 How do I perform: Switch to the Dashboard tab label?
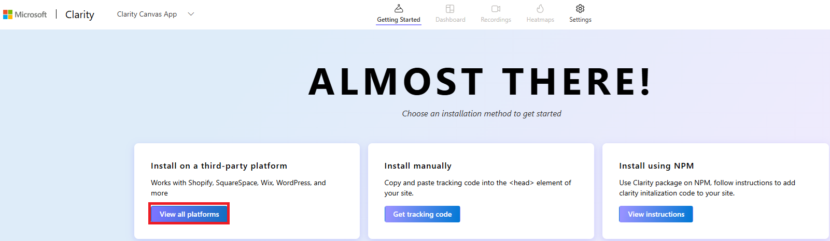tap(450, 20)
